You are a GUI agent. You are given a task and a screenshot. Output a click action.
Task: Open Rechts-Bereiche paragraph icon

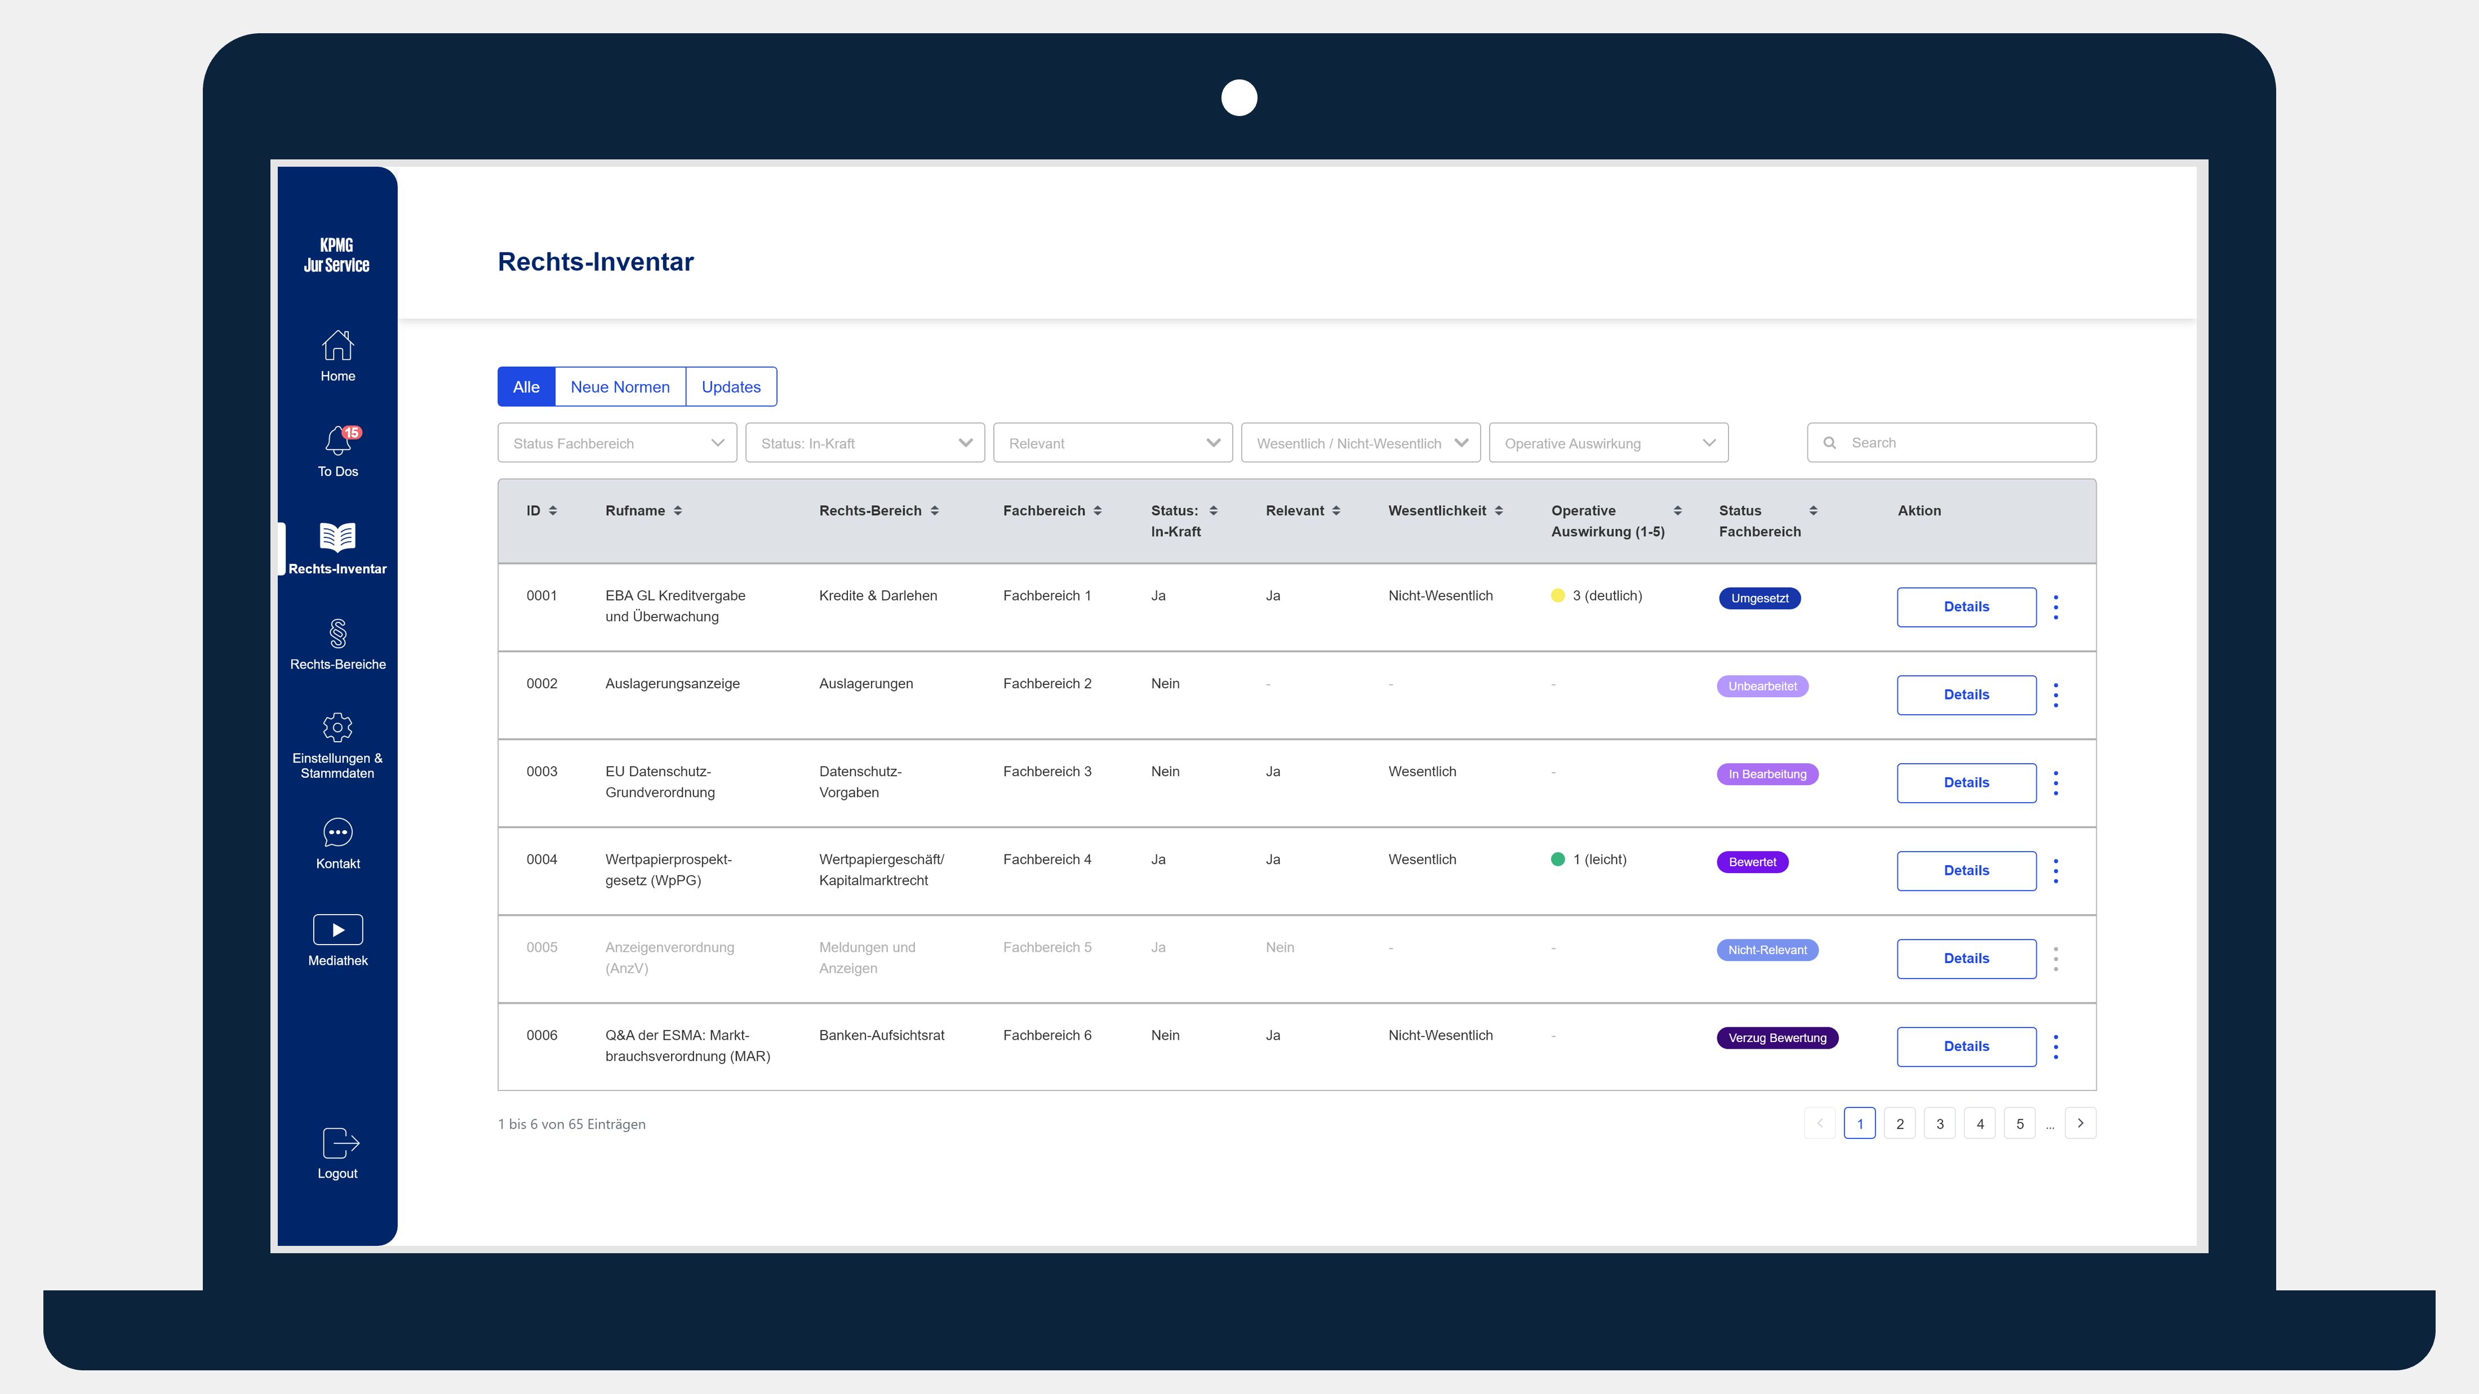click(338, 633)
